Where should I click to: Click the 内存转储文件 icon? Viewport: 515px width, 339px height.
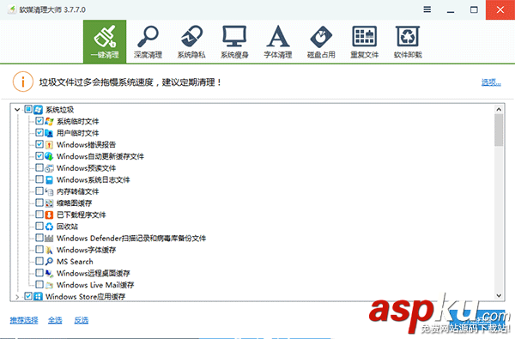pyautogui.click(x=49, y=191)
